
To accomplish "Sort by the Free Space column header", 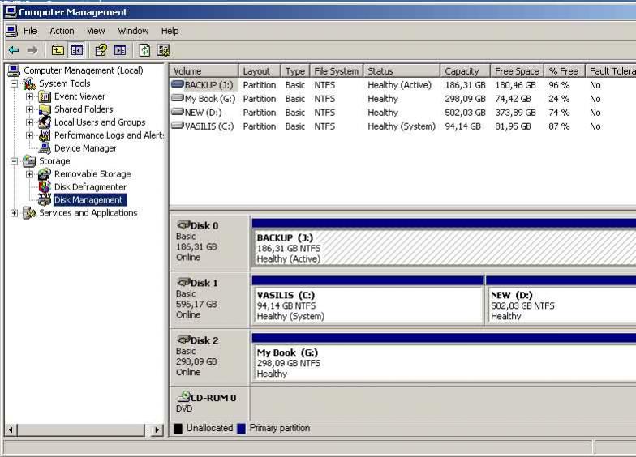I will pyautogui.click(x=518, y=71).
